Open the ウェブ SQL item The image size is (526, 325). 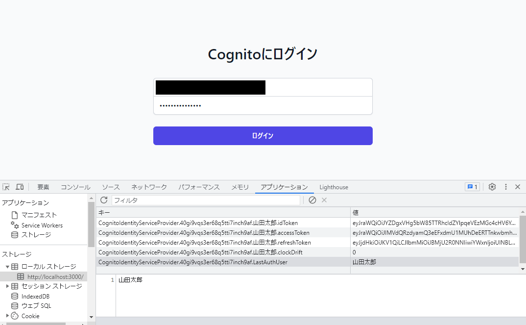36,306
